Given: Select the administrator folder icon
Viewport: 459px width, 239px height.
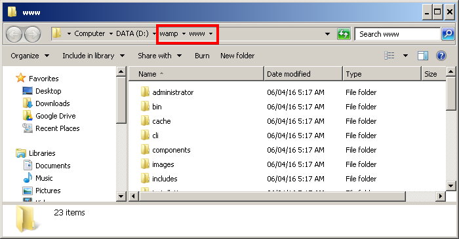Looking at the screenshot, I should [145, 92].
